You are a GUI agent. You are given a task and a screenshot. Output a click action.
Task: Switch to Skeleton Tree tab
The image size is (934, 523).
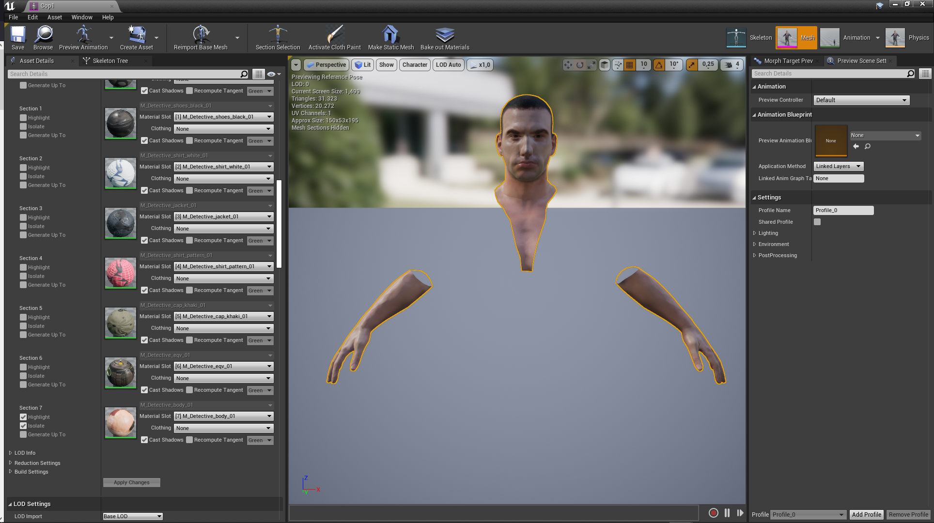(110, 61)
